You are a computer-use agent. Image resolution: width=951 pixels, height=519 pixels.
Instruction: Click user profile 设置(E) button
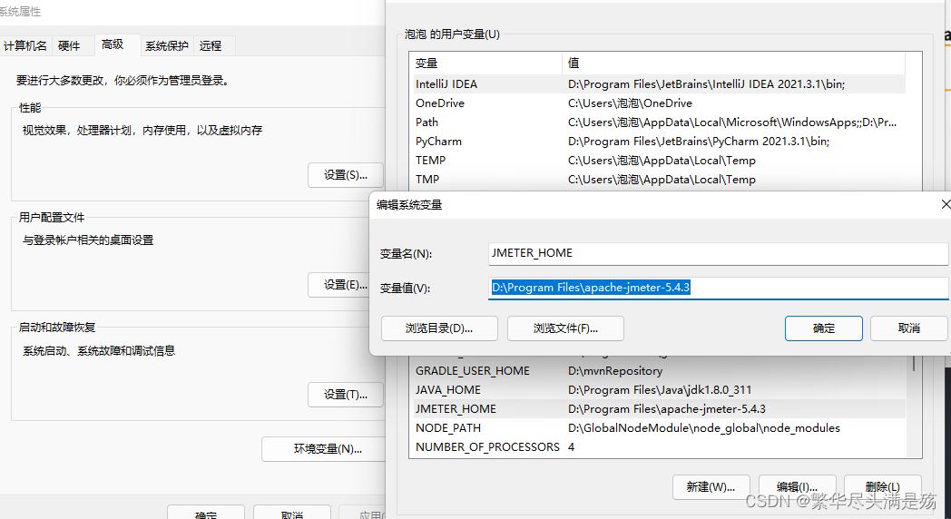345,285
